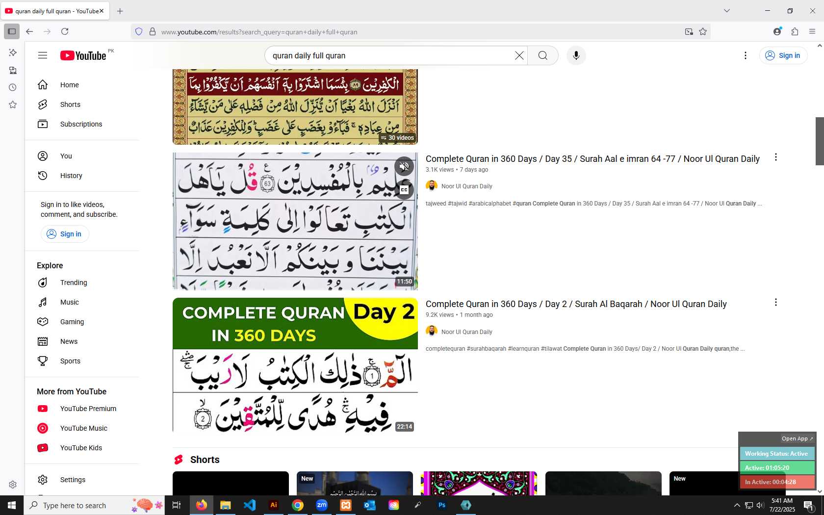Open the 30 videos playlist thumbnail
Screen dimensions: 824x515
pyautogui.click(x=295, y=106)
